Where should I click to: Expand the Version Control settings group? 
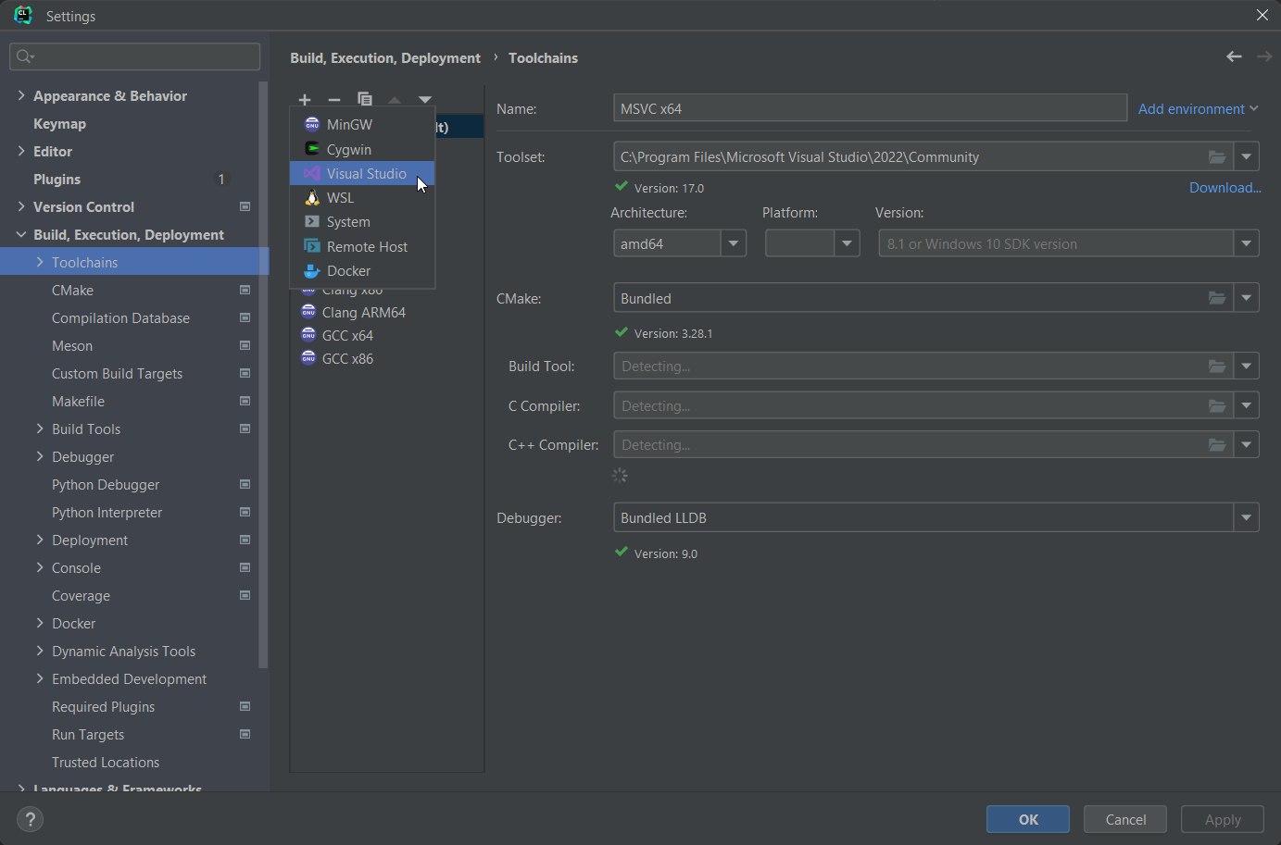[21, 206]
